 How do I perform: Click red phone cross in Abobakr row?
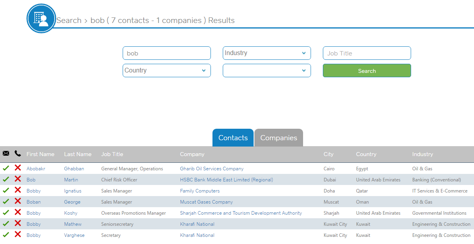(18, 168)
